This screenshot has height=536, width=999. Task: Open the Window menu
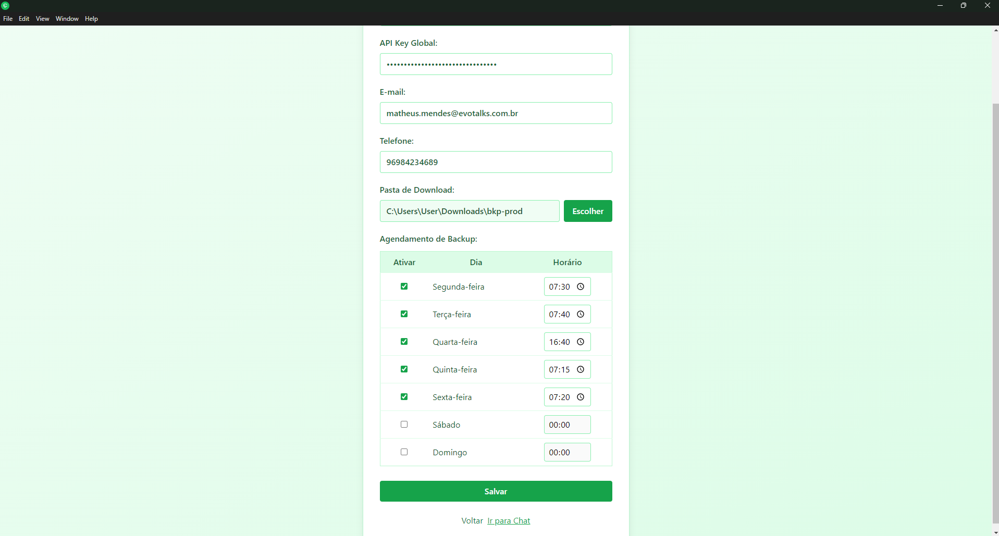click(67, 19)
